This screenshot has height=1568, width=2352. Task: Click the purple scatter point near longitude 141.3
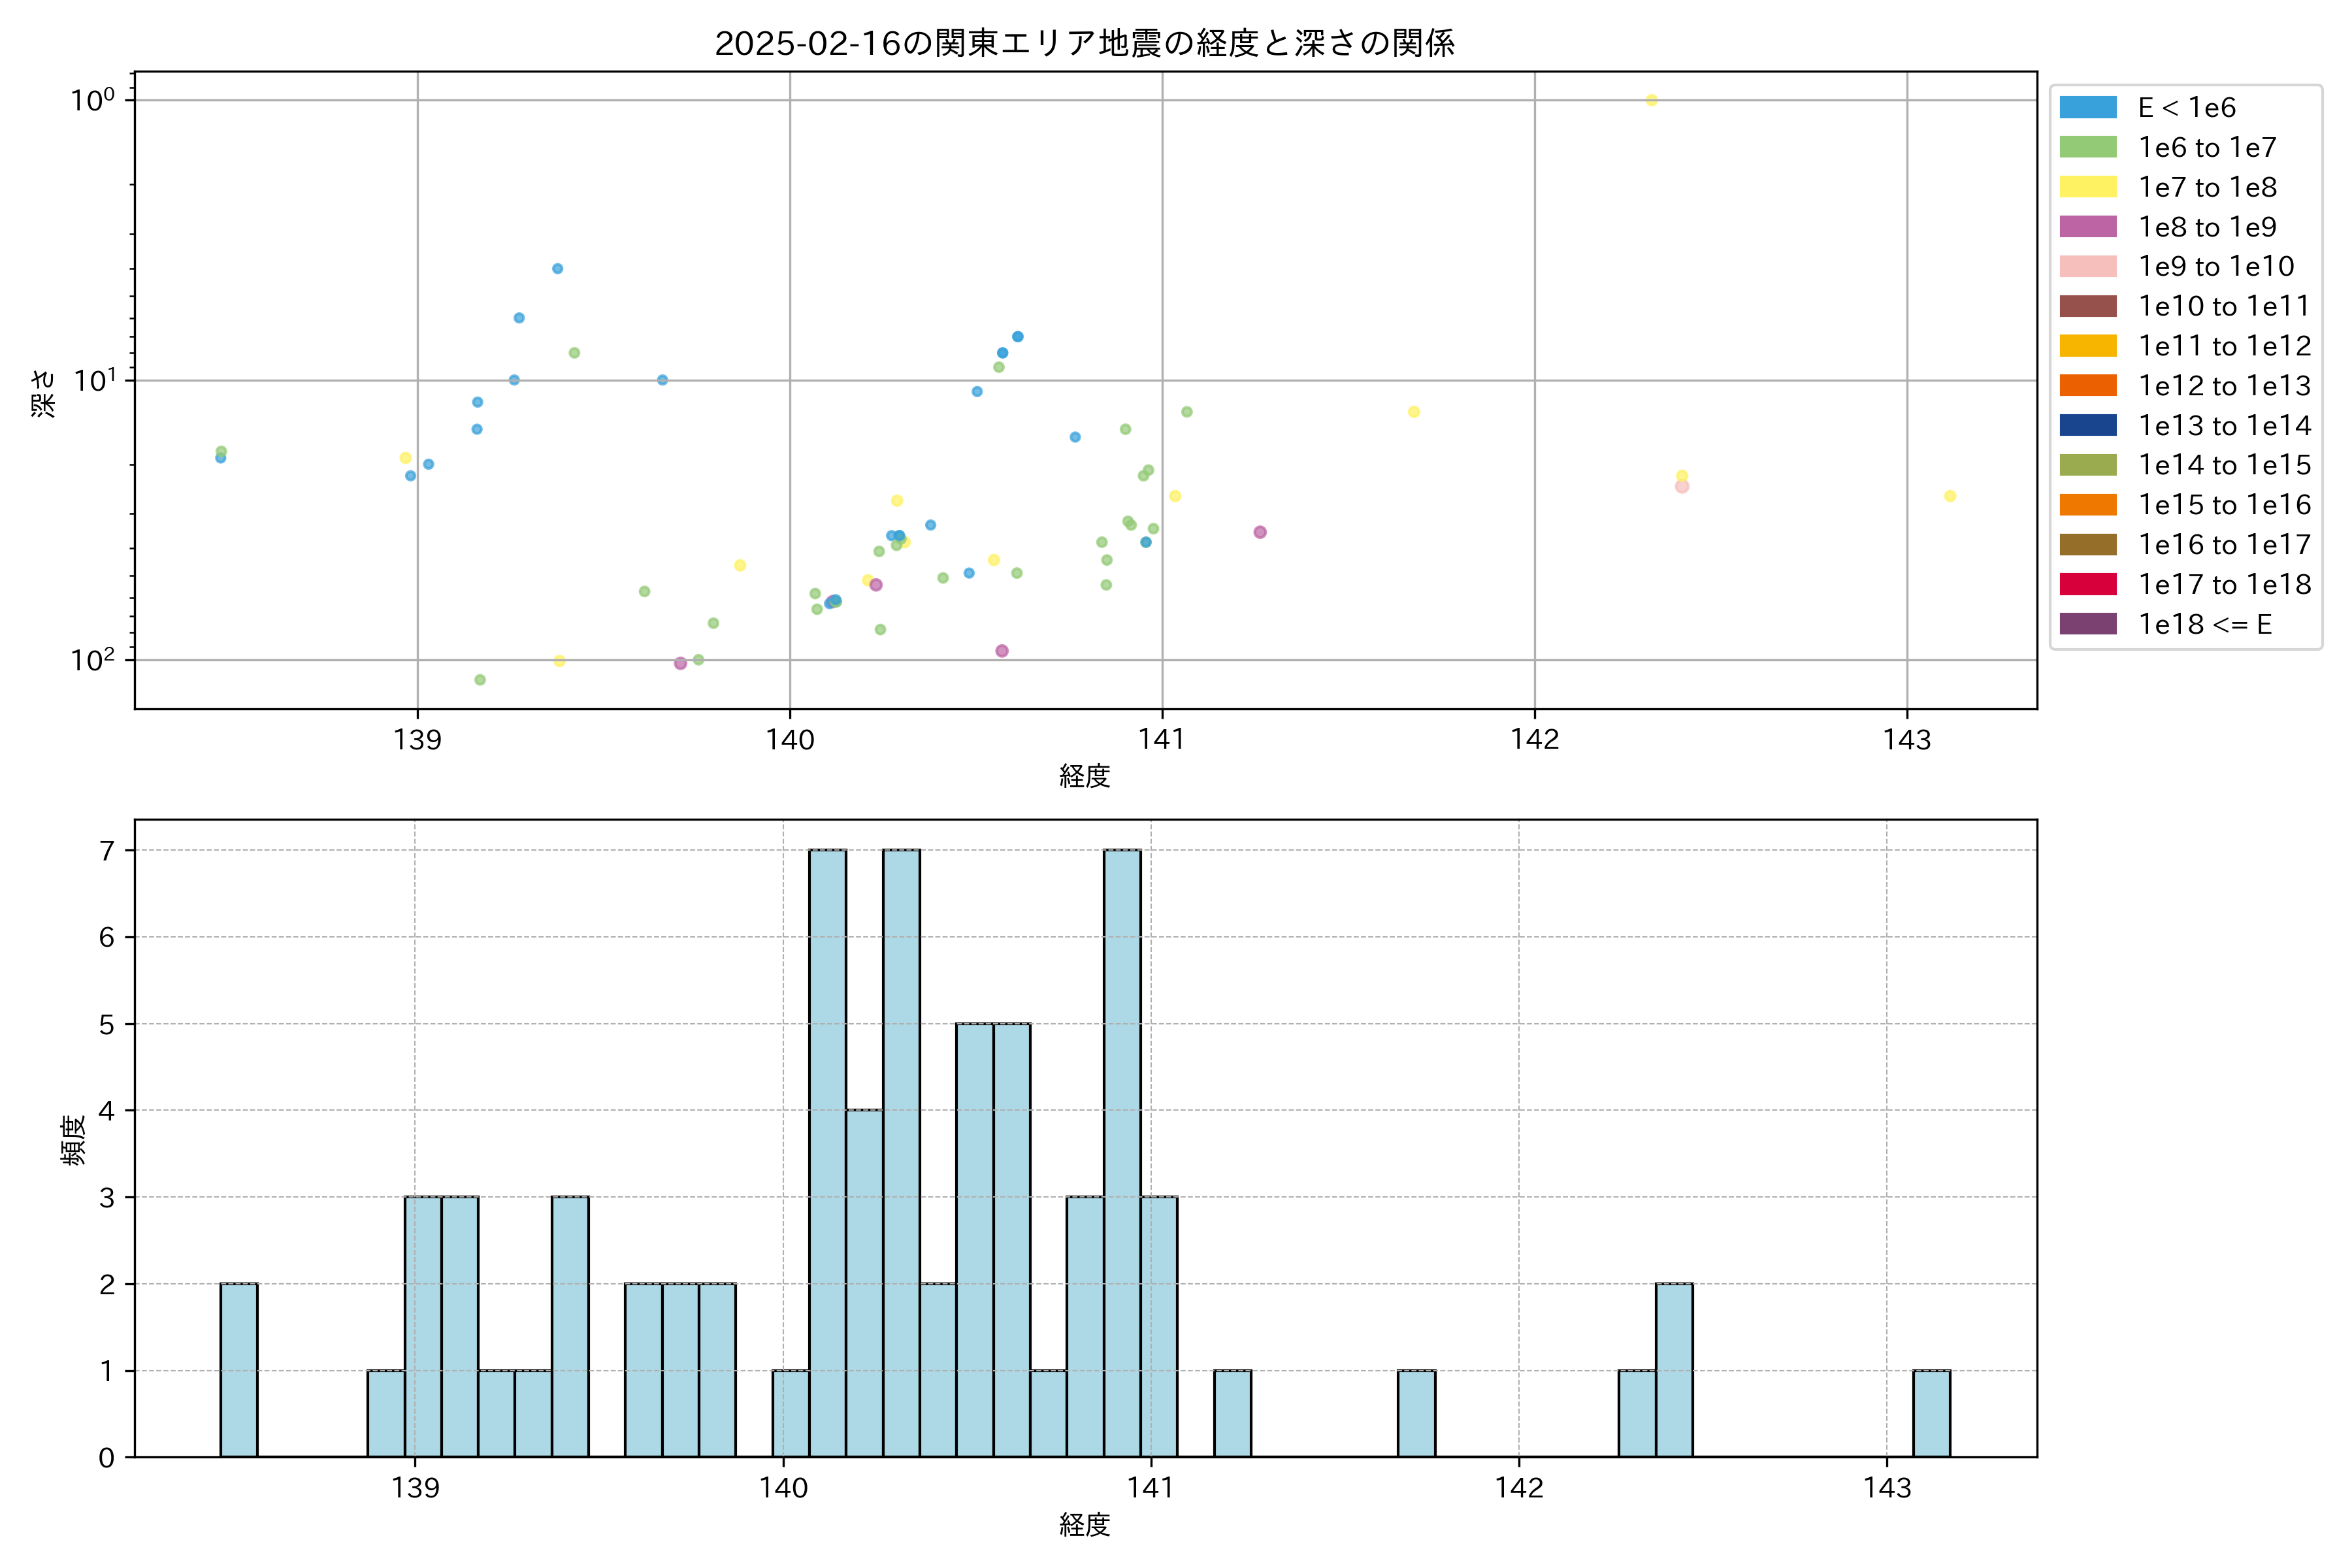point(1260,532)
